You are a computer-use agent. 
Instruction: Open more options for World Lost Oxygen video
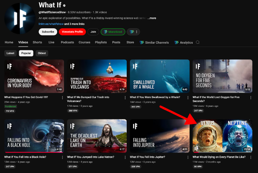coord(251,98)
